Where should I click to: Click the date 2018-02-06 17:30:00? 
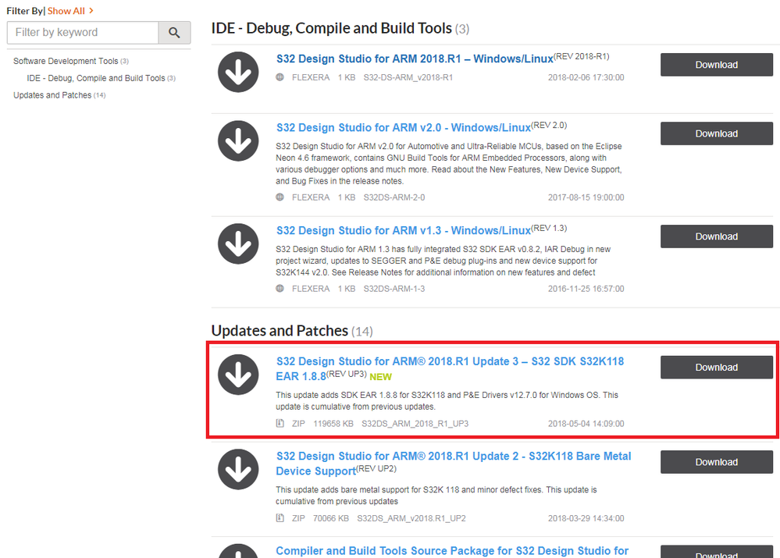tap(586, 77)
